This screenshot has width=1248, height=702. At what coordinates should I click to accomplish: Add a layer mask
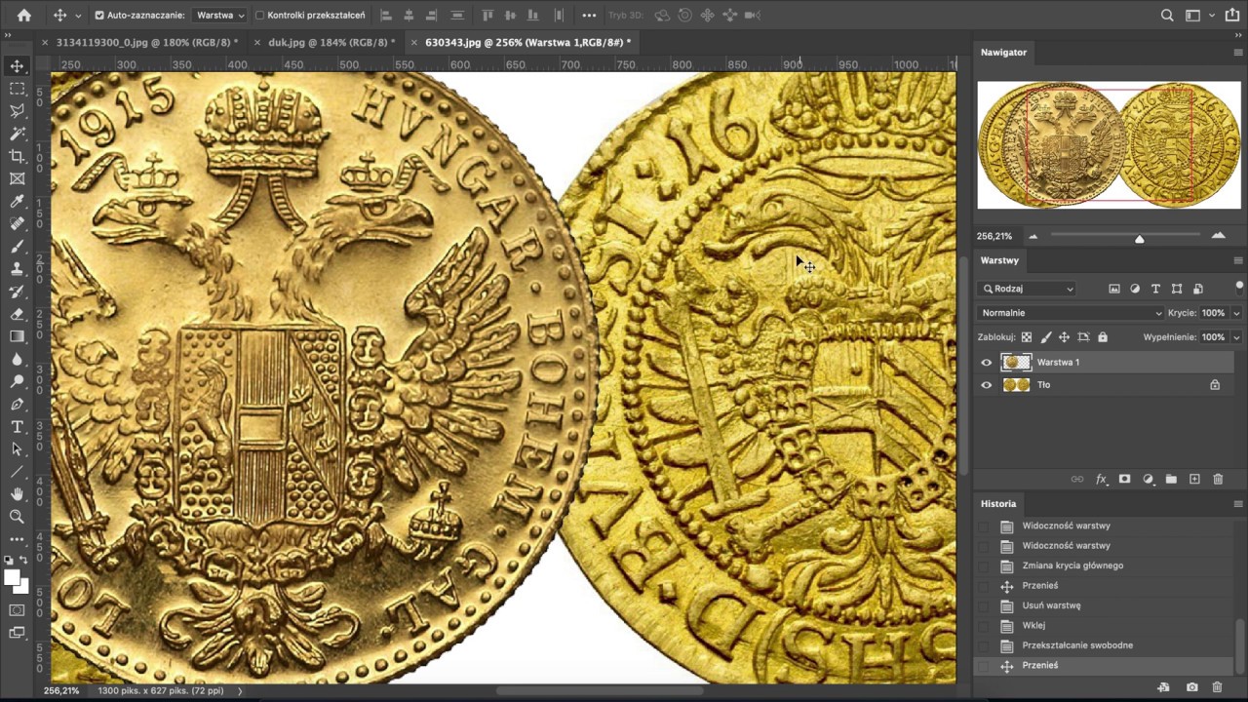[1124, 480]
